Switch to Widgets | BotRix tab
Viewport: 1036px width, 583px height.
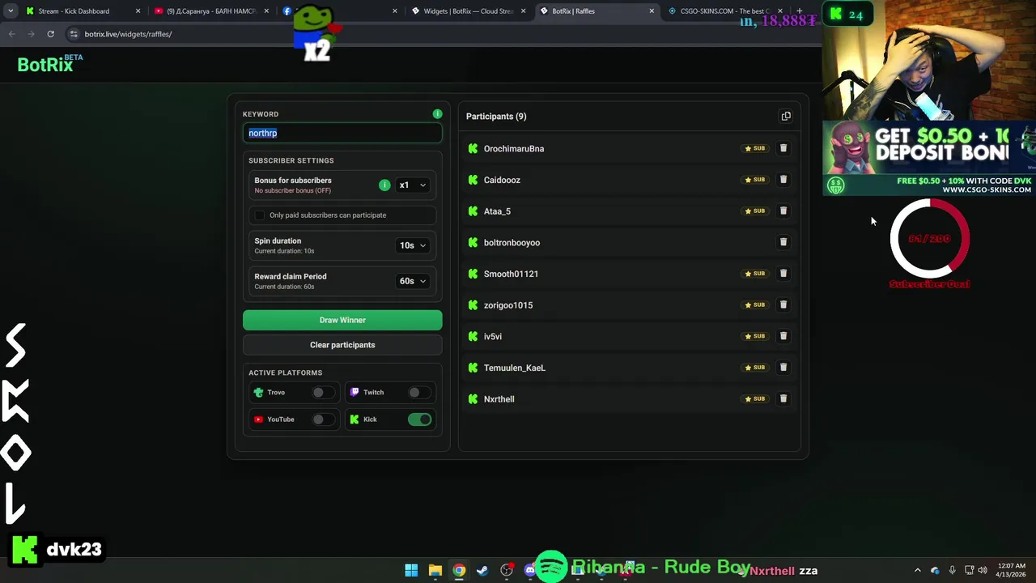coord(469,11)
